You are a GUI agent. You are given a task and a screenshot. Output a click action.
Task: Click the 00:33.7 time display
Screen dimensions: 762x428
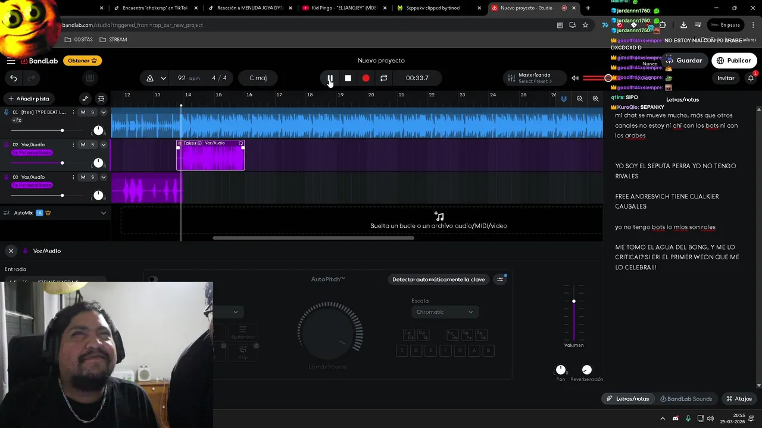pyautogui.click(x=417, y=78)
